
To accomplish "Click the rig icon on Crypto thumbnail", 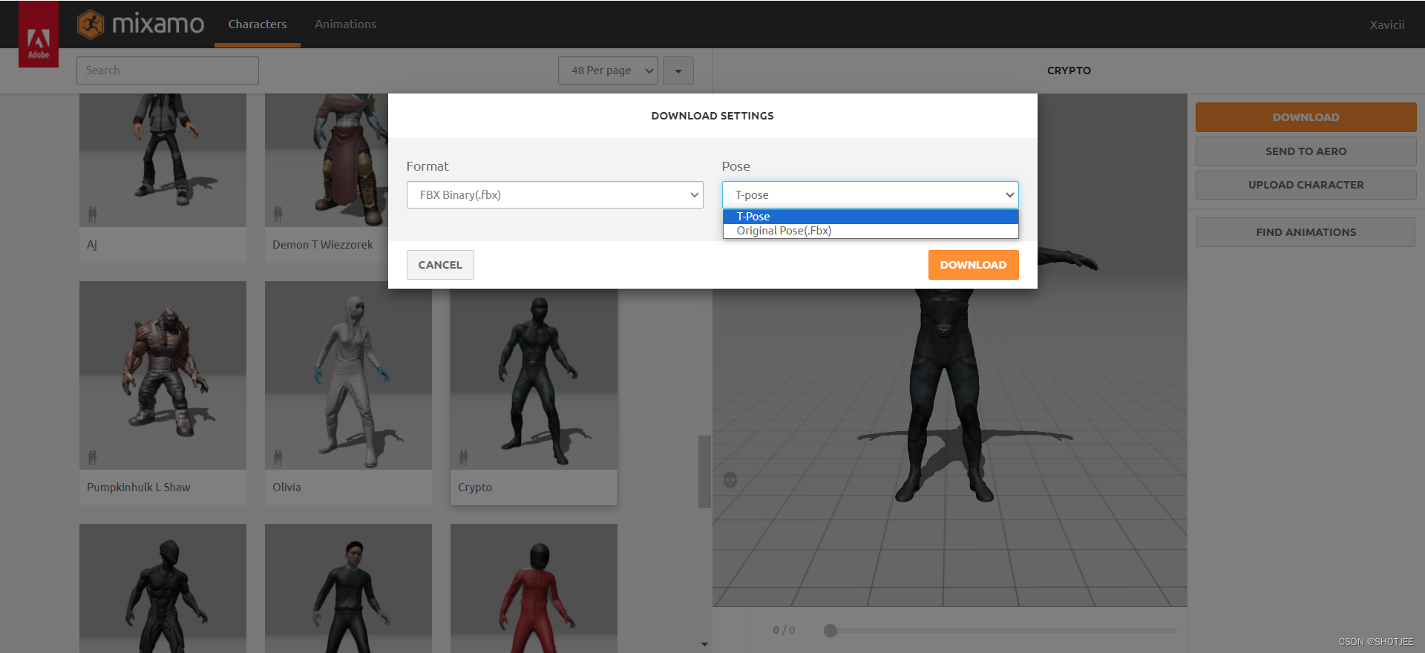I will pyautogui.click(x=463, y=457).
